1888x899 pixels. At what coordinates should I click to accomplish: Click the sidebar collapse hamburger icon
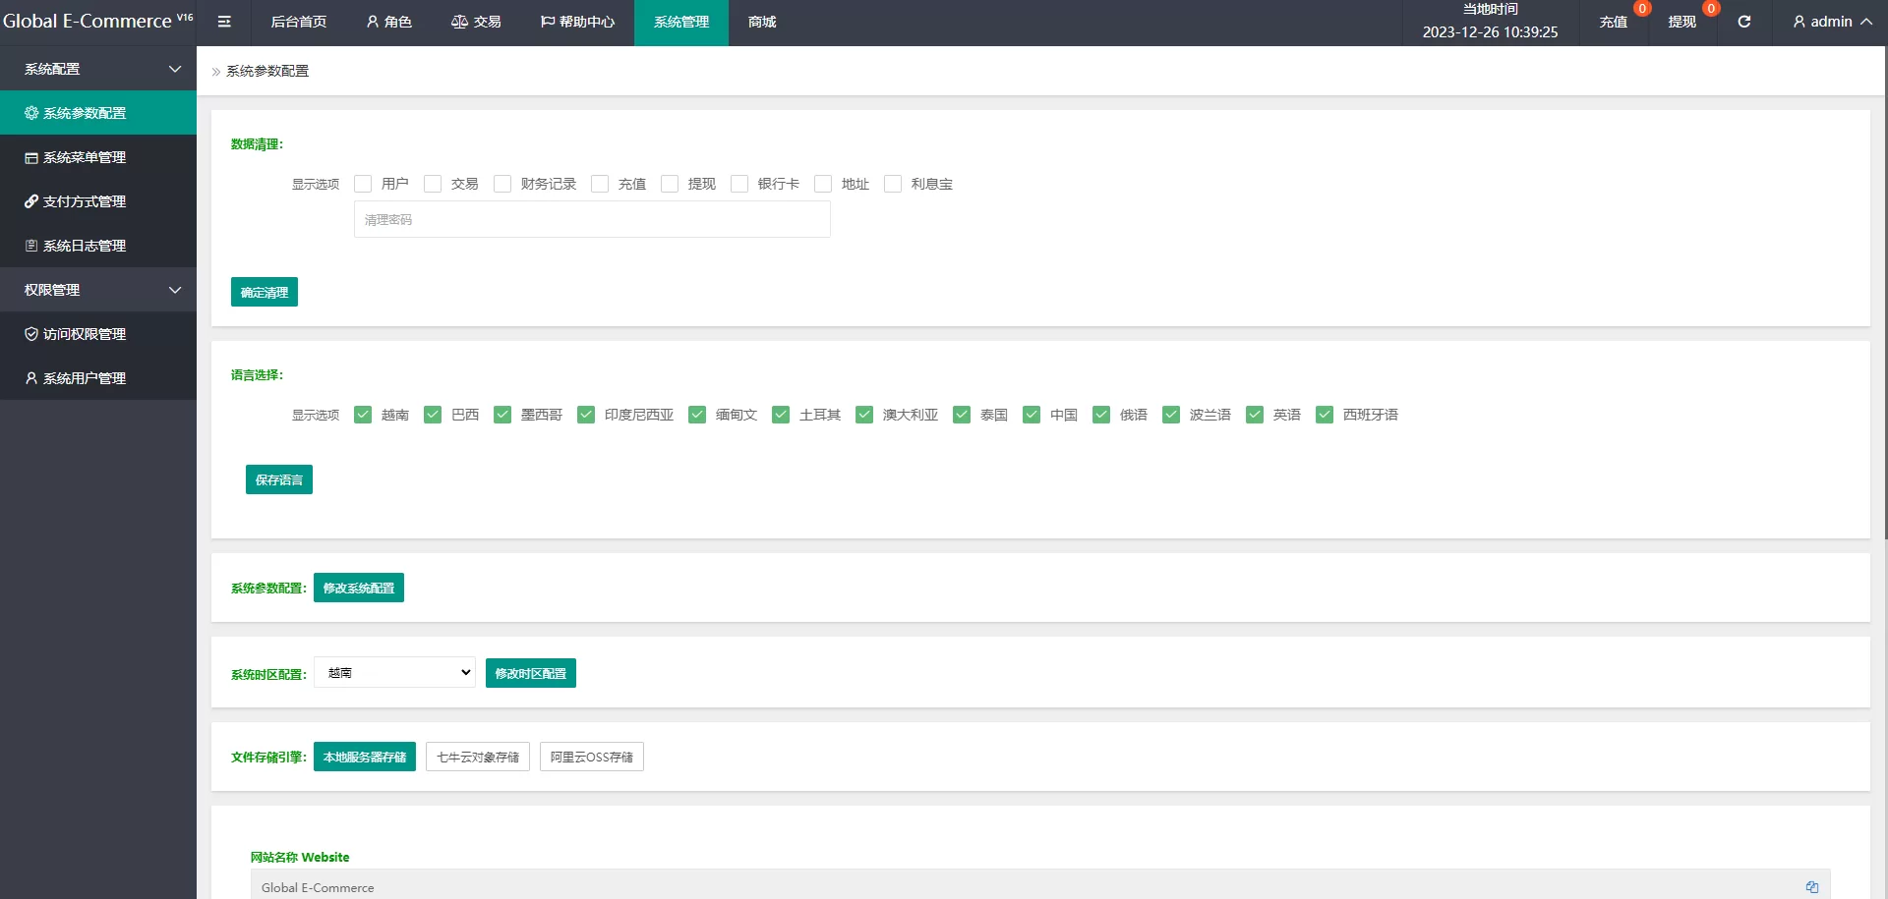coord(224,22)
